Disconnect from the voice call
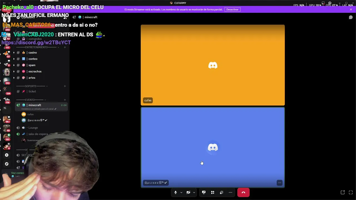 pos(243,192)
